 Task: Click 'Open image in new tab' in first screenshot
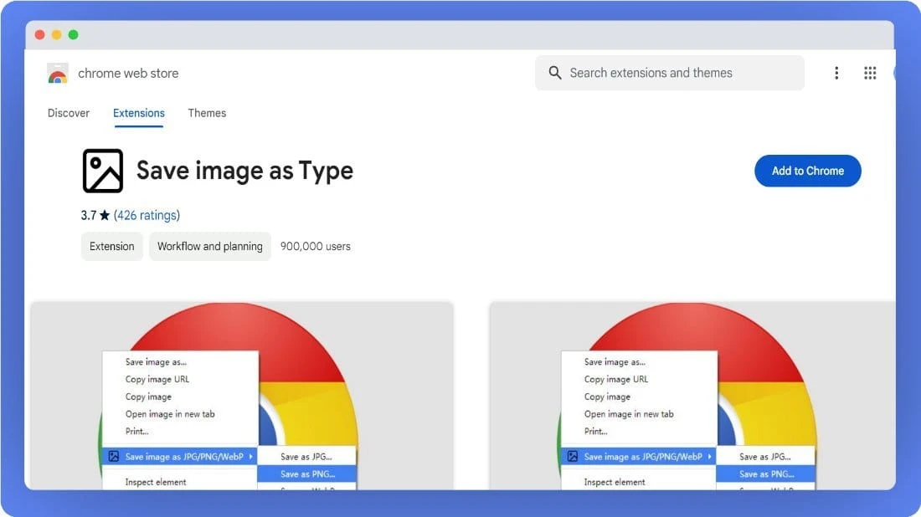pyautogui.click(x=170, y=414)
